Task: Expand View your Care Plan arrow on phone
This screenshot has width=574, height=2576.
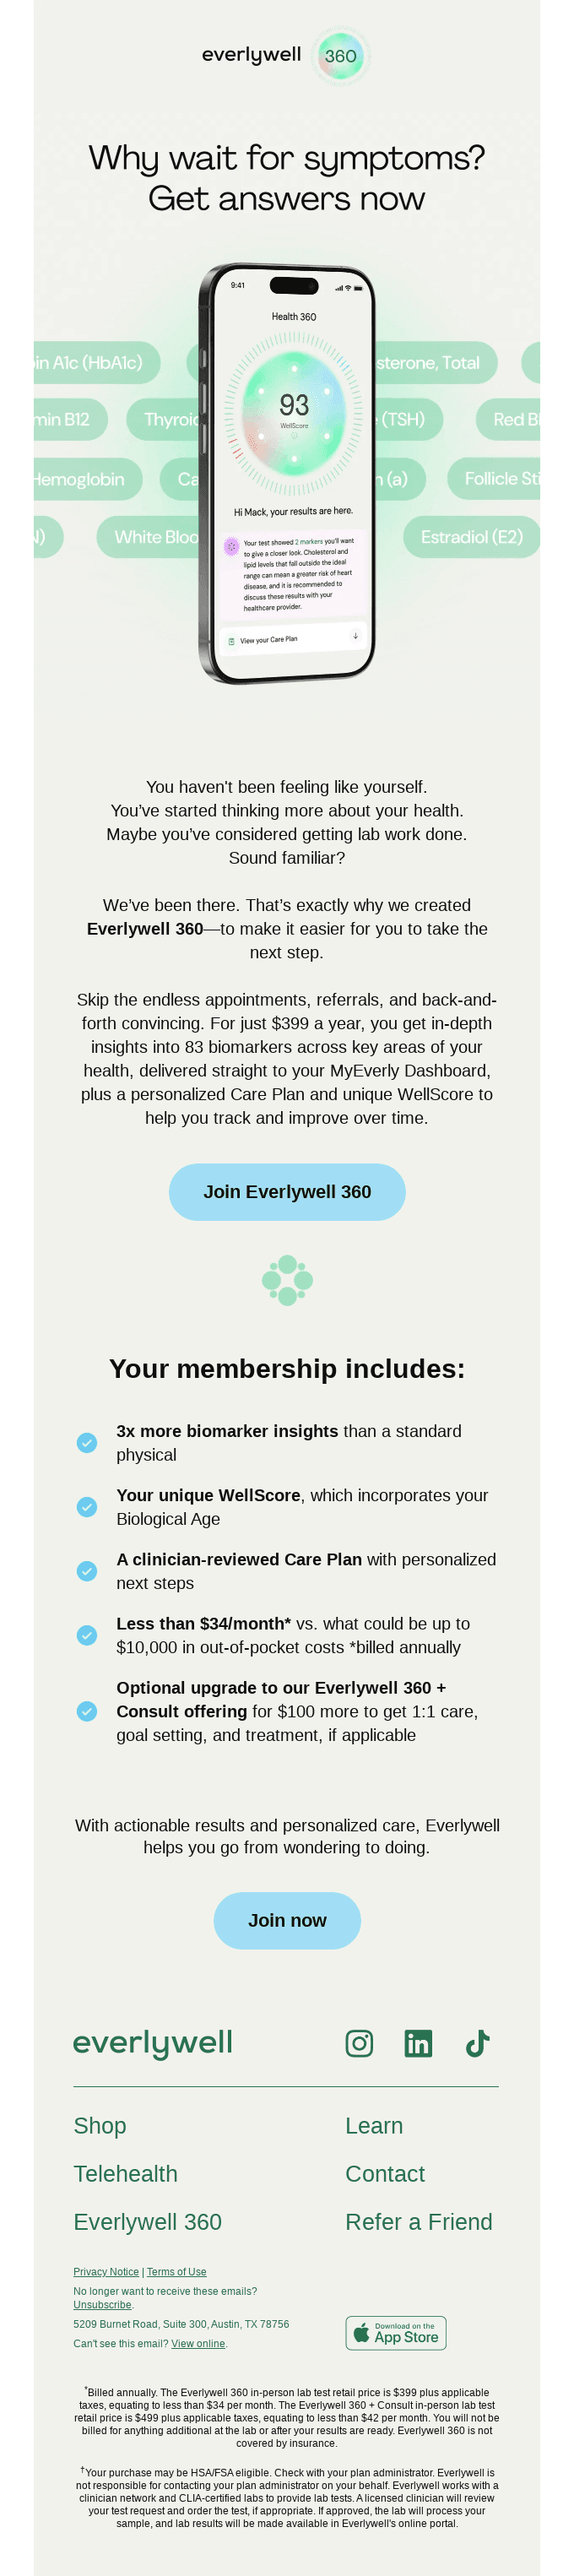Action: pyautogui.click(x=355, y=636)
